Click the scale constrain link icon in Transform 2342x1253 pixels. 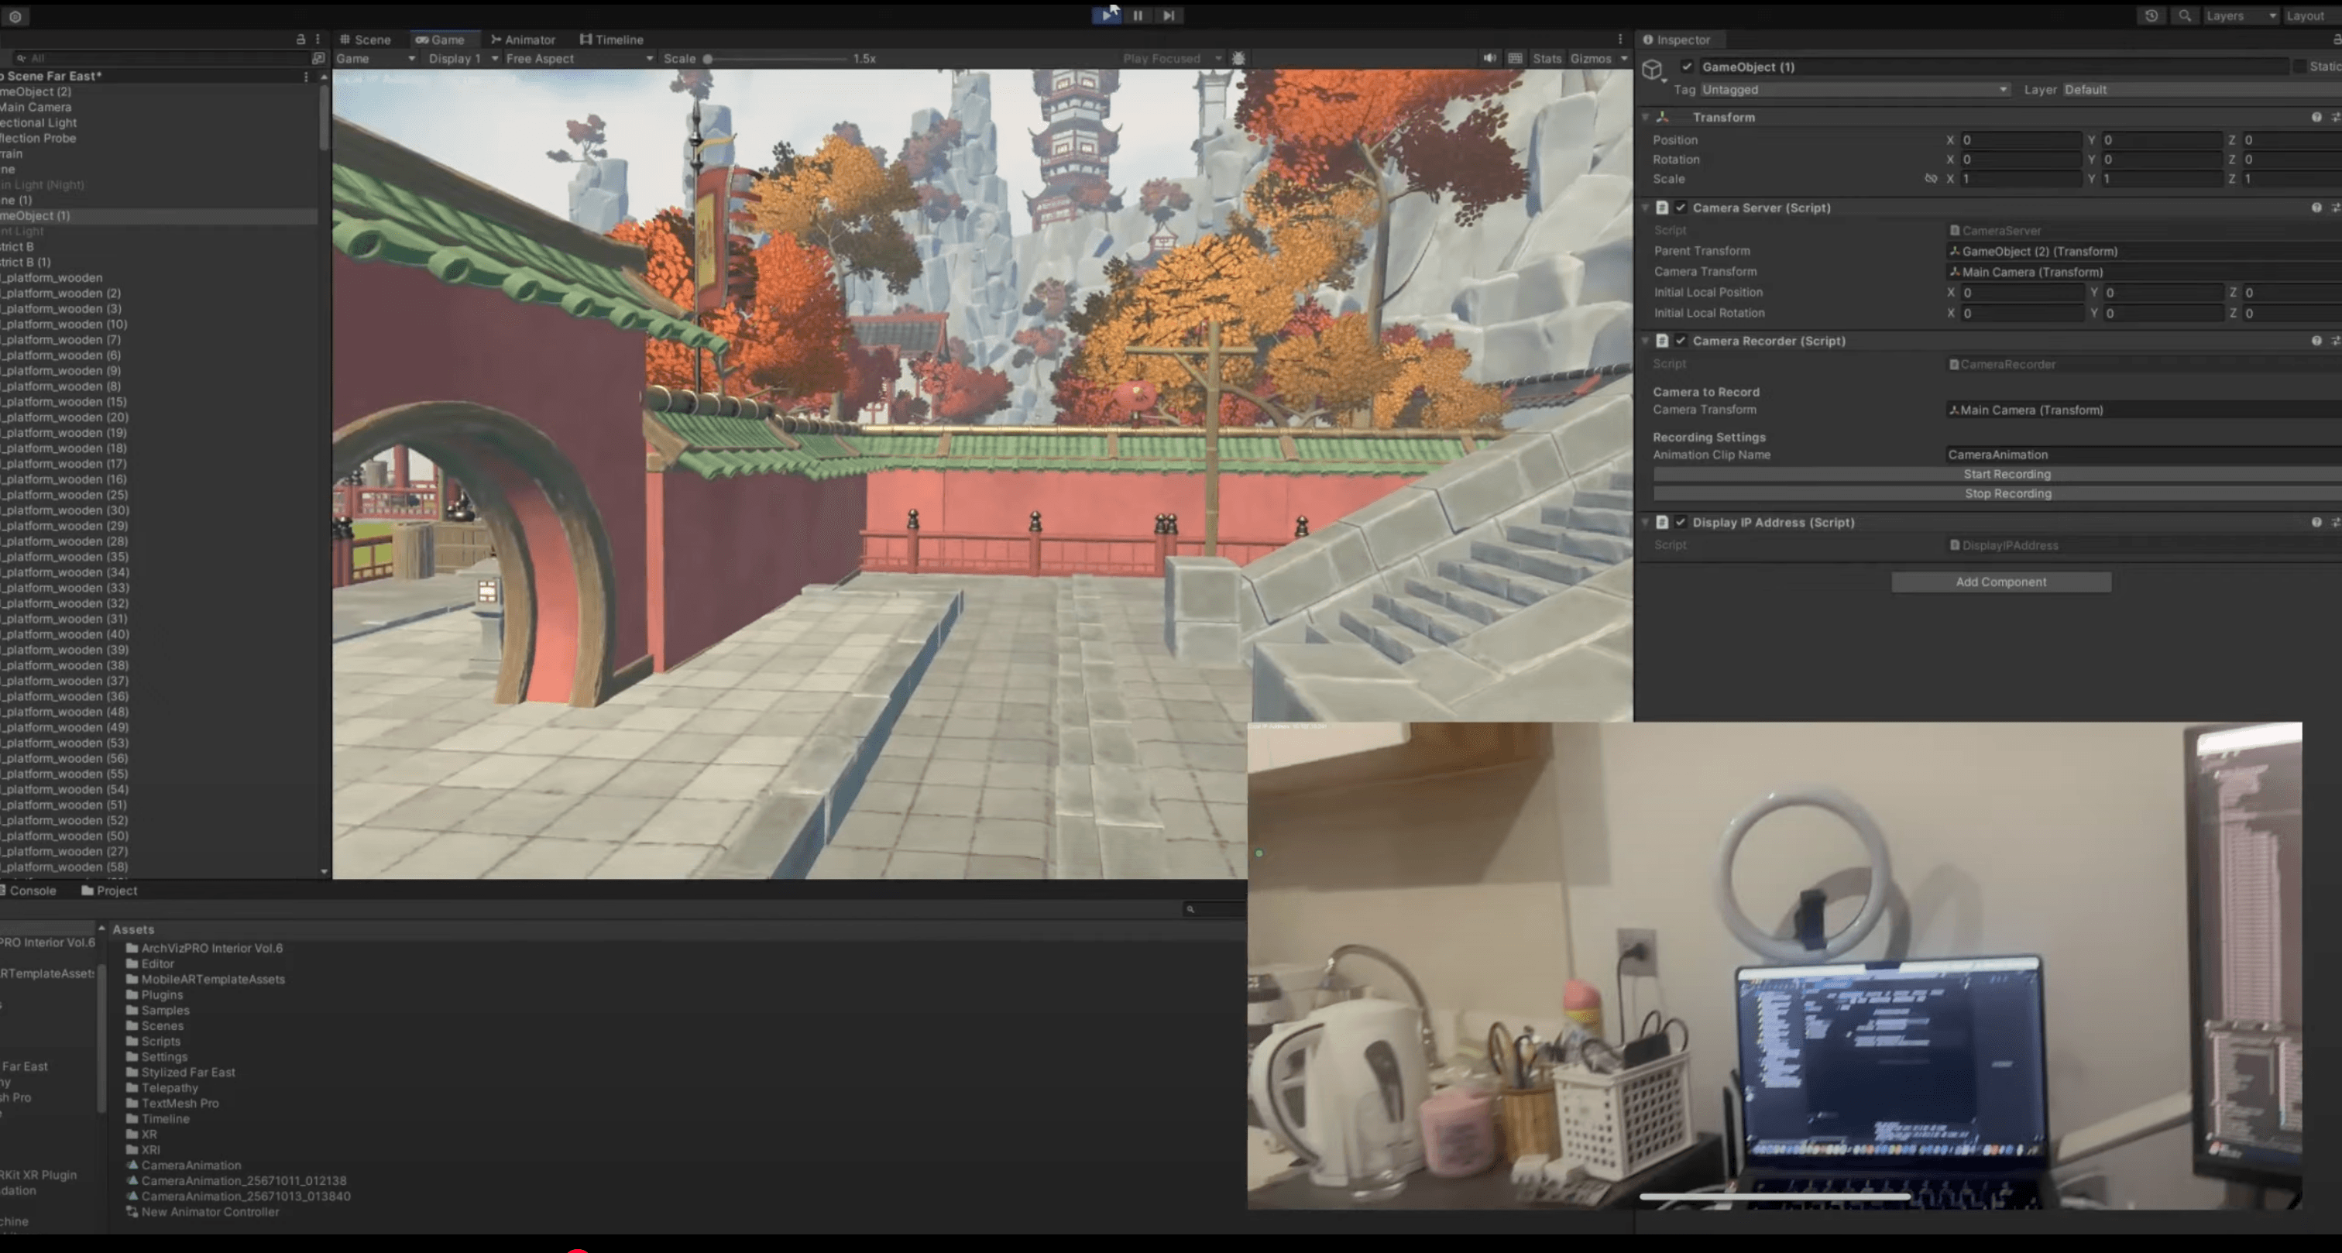tap(1931, 179)
